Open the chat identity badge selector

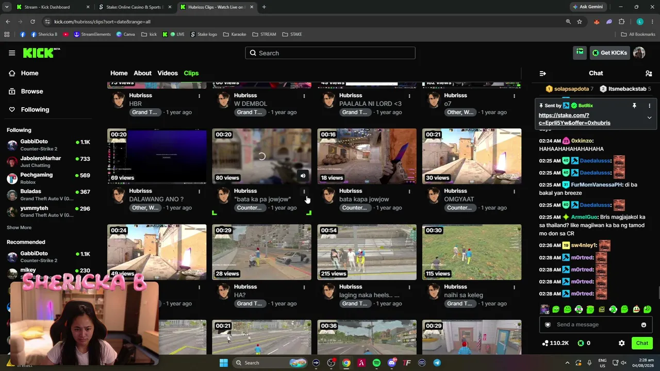(x=548, y=325)
